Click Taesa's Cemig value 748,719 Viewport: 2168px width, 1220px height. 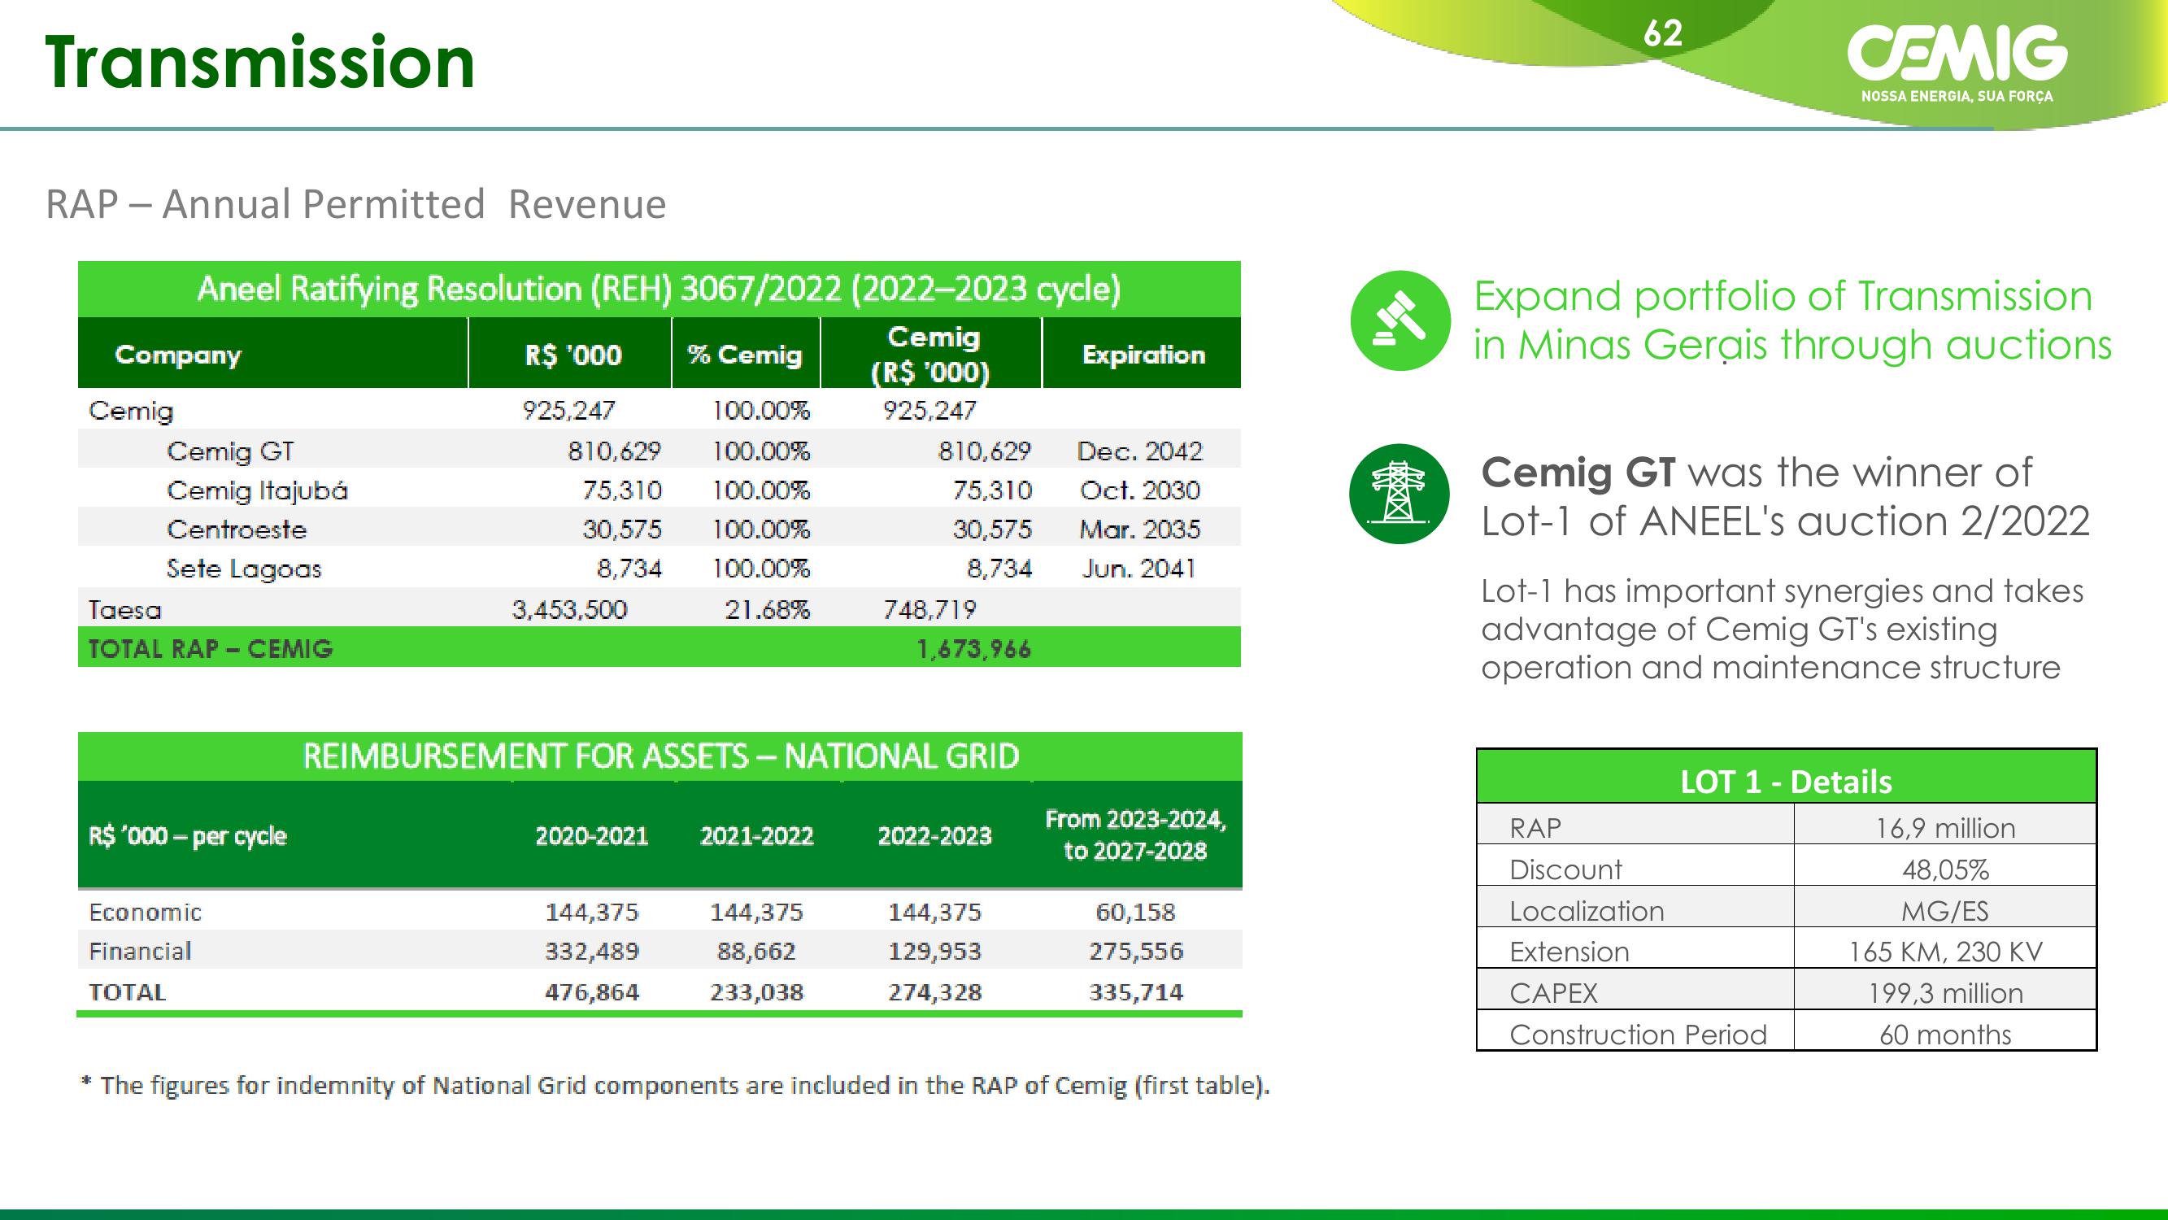(929, 609)
